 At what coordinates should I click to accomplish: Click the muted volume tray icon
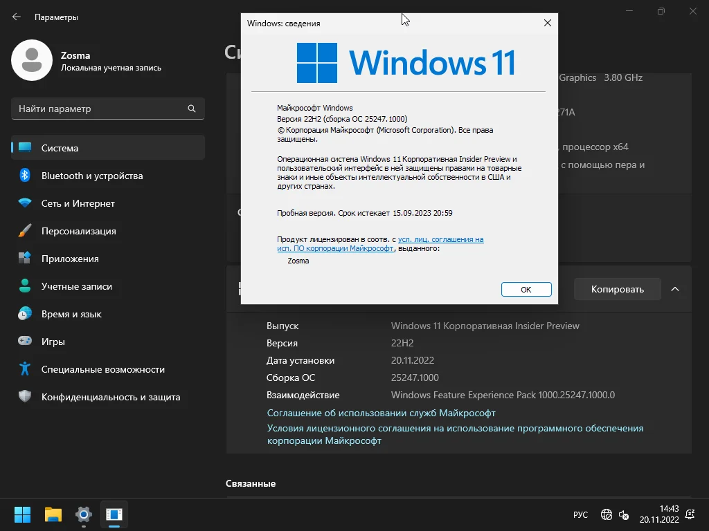tap(624, 514)
